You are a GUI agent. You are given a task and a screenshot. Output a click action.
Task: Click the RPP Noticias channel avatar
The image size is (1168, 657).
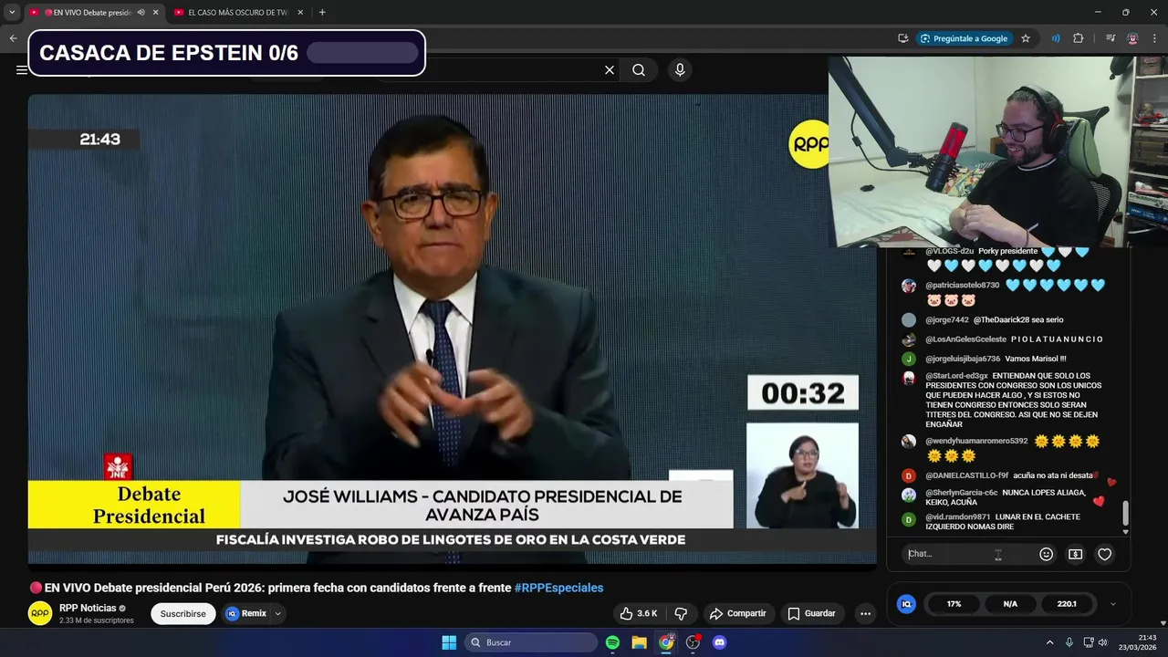(x=40, y=613)
